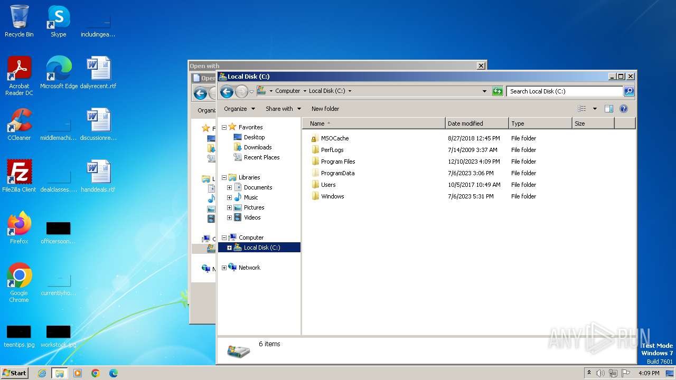The height and width of the screenshot is (380, 676).
Task: Open Microsoft Edge desktop shortcut
Action: (59, 73)
